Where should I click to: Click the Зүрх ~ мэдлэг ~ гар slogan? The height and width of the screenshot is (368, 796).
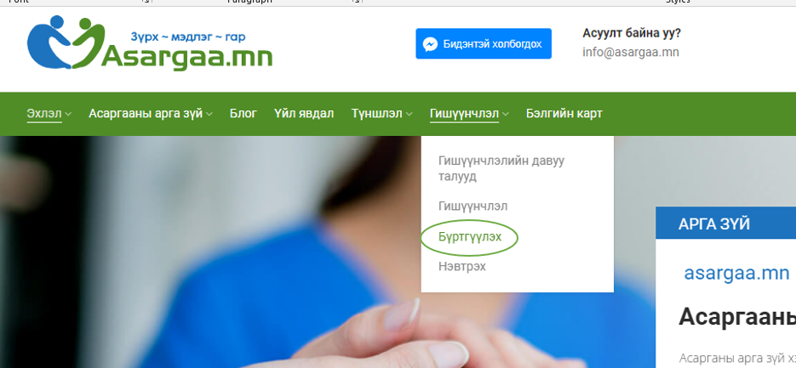188,37
